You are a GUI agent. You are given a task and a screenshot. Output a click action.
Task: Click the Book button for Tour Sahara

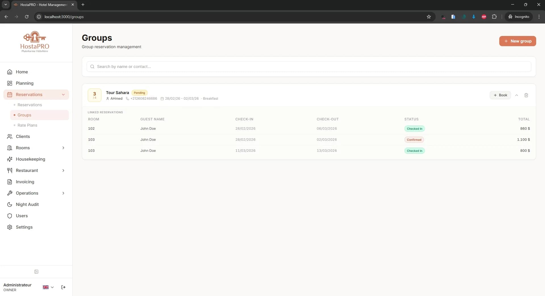(x=500, y=95)
